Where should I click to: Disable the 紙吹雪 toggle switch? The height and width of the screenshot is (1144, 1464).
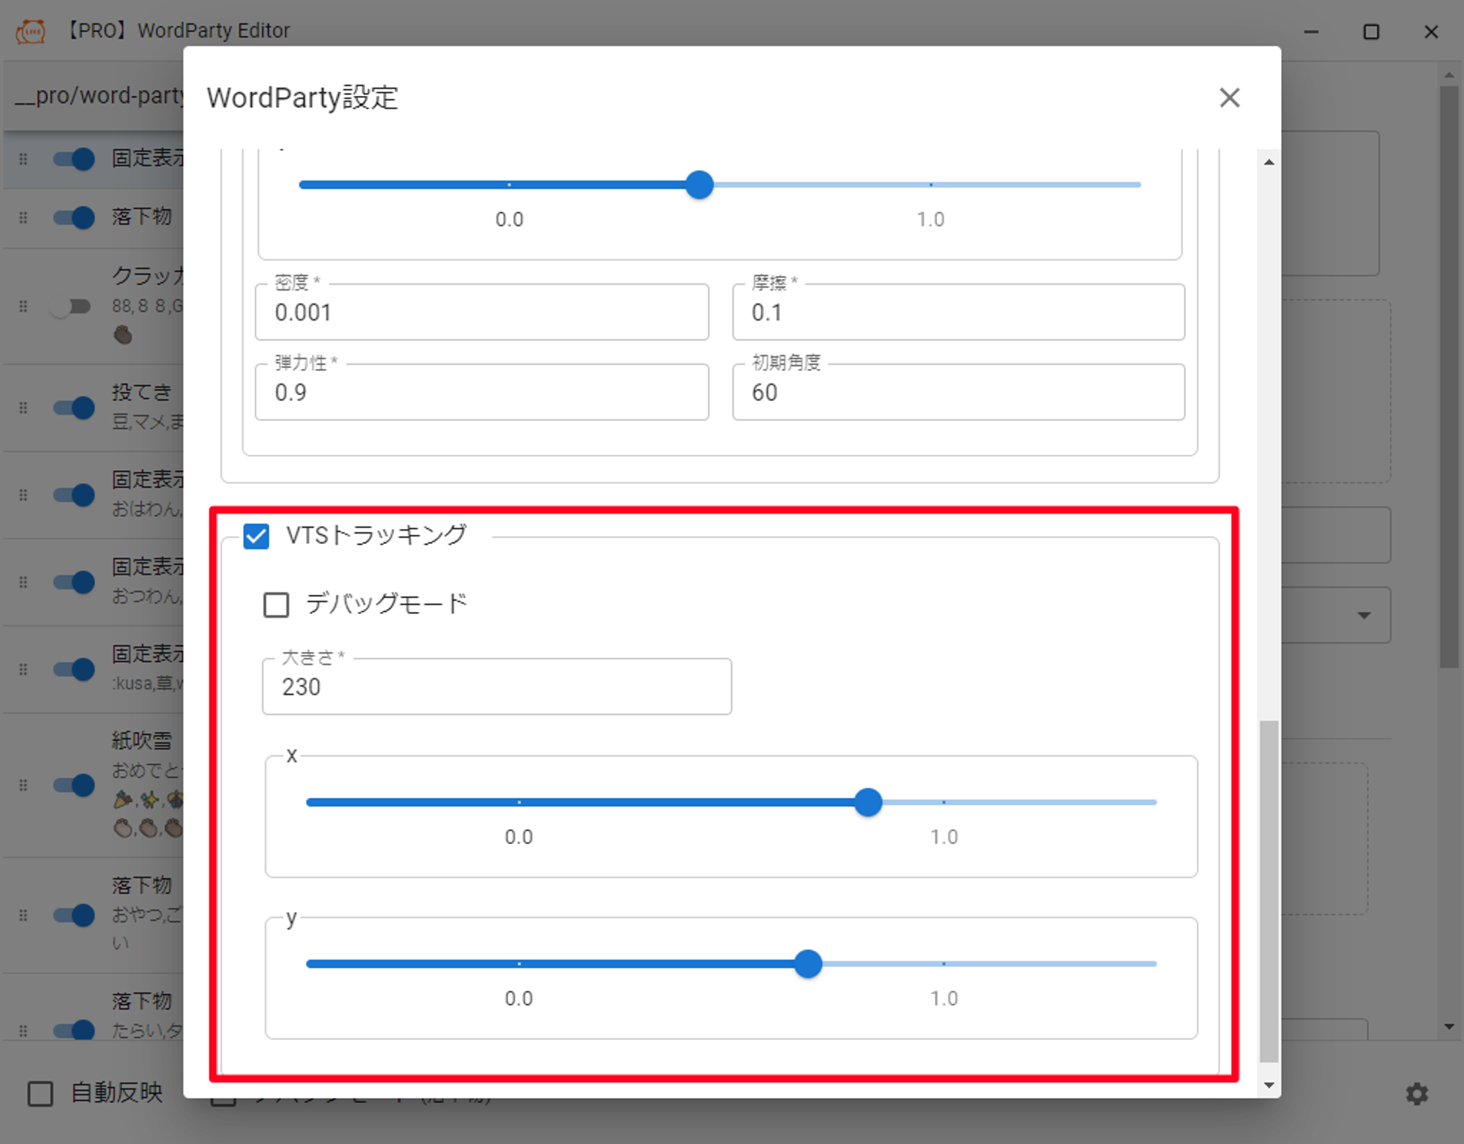[x=75, y=785]
